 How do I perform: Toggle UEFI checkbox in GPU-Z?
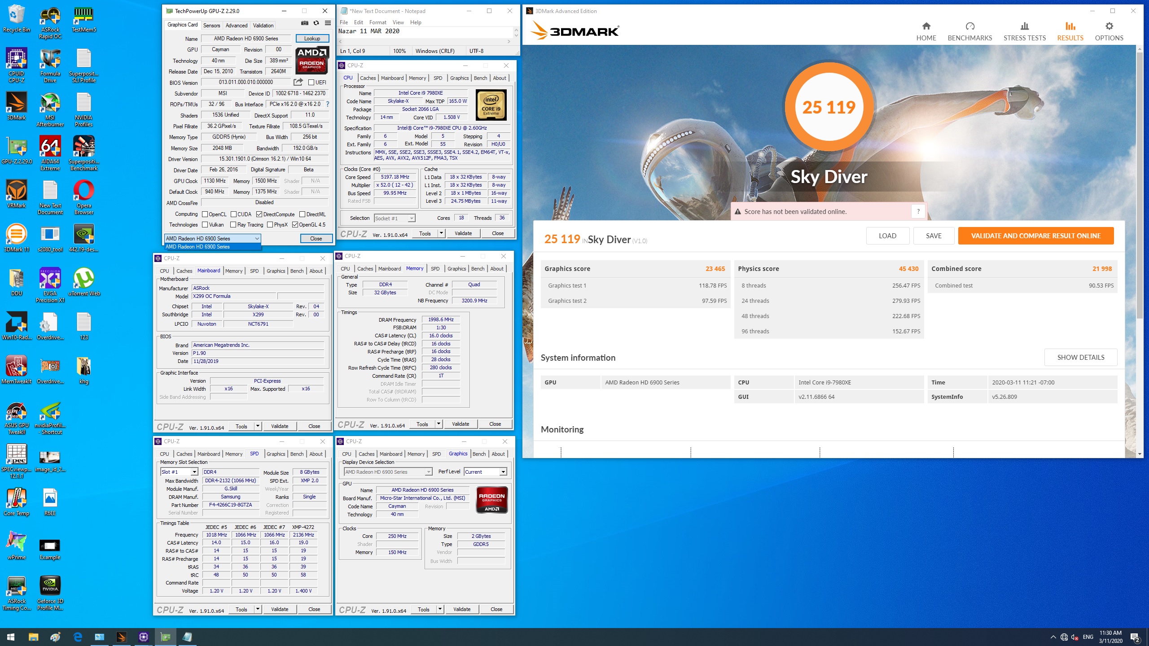(311, 83)
